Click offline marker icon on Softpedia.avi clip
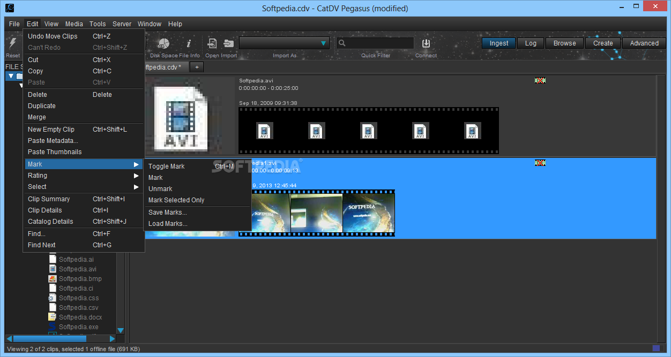The height and width of the screenshot is (357, 671). click(540, 80)
